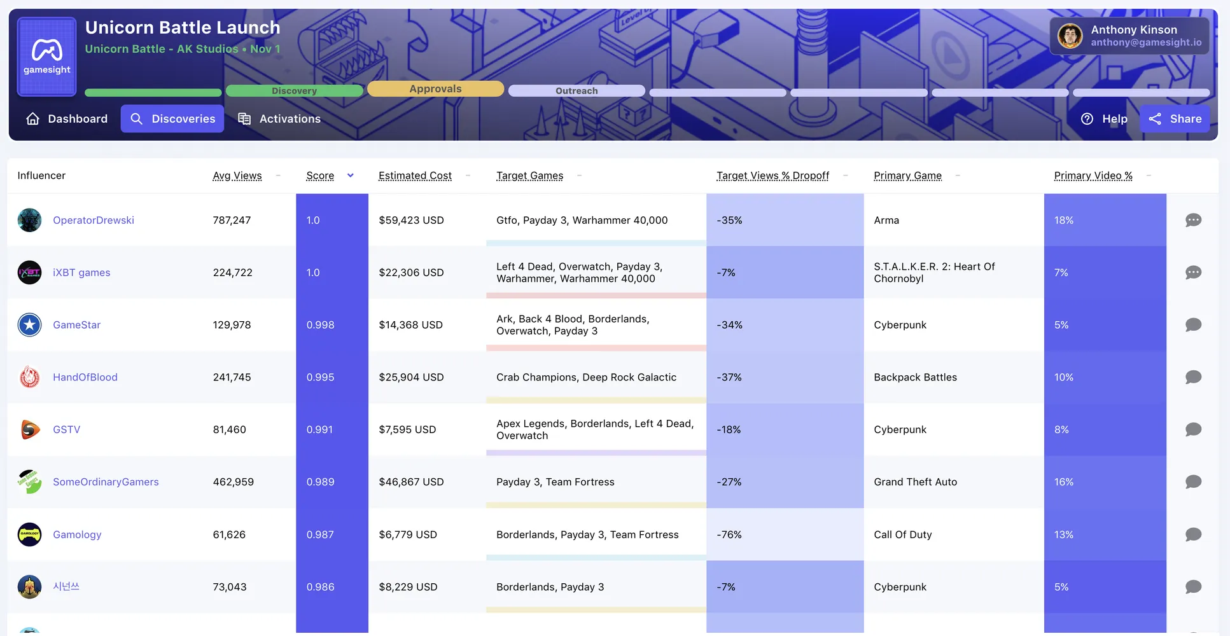Click iXBT games channel avatar
This screenshot has height=636, width=1230.
click(29, 272)
